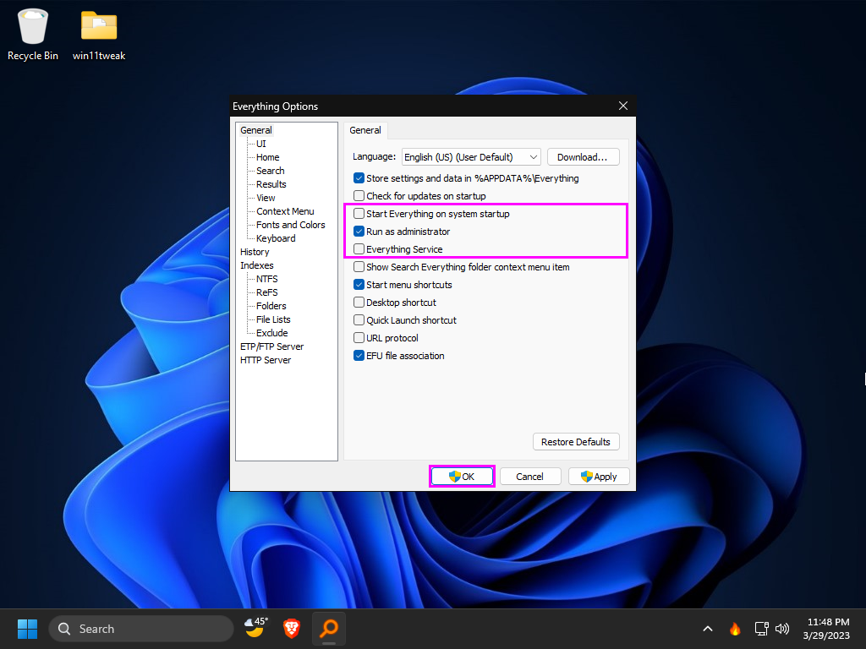Enable Quick Launch shortcut checkbox
The width and height of the screenshot is (866, 649).
coord(405,320)
